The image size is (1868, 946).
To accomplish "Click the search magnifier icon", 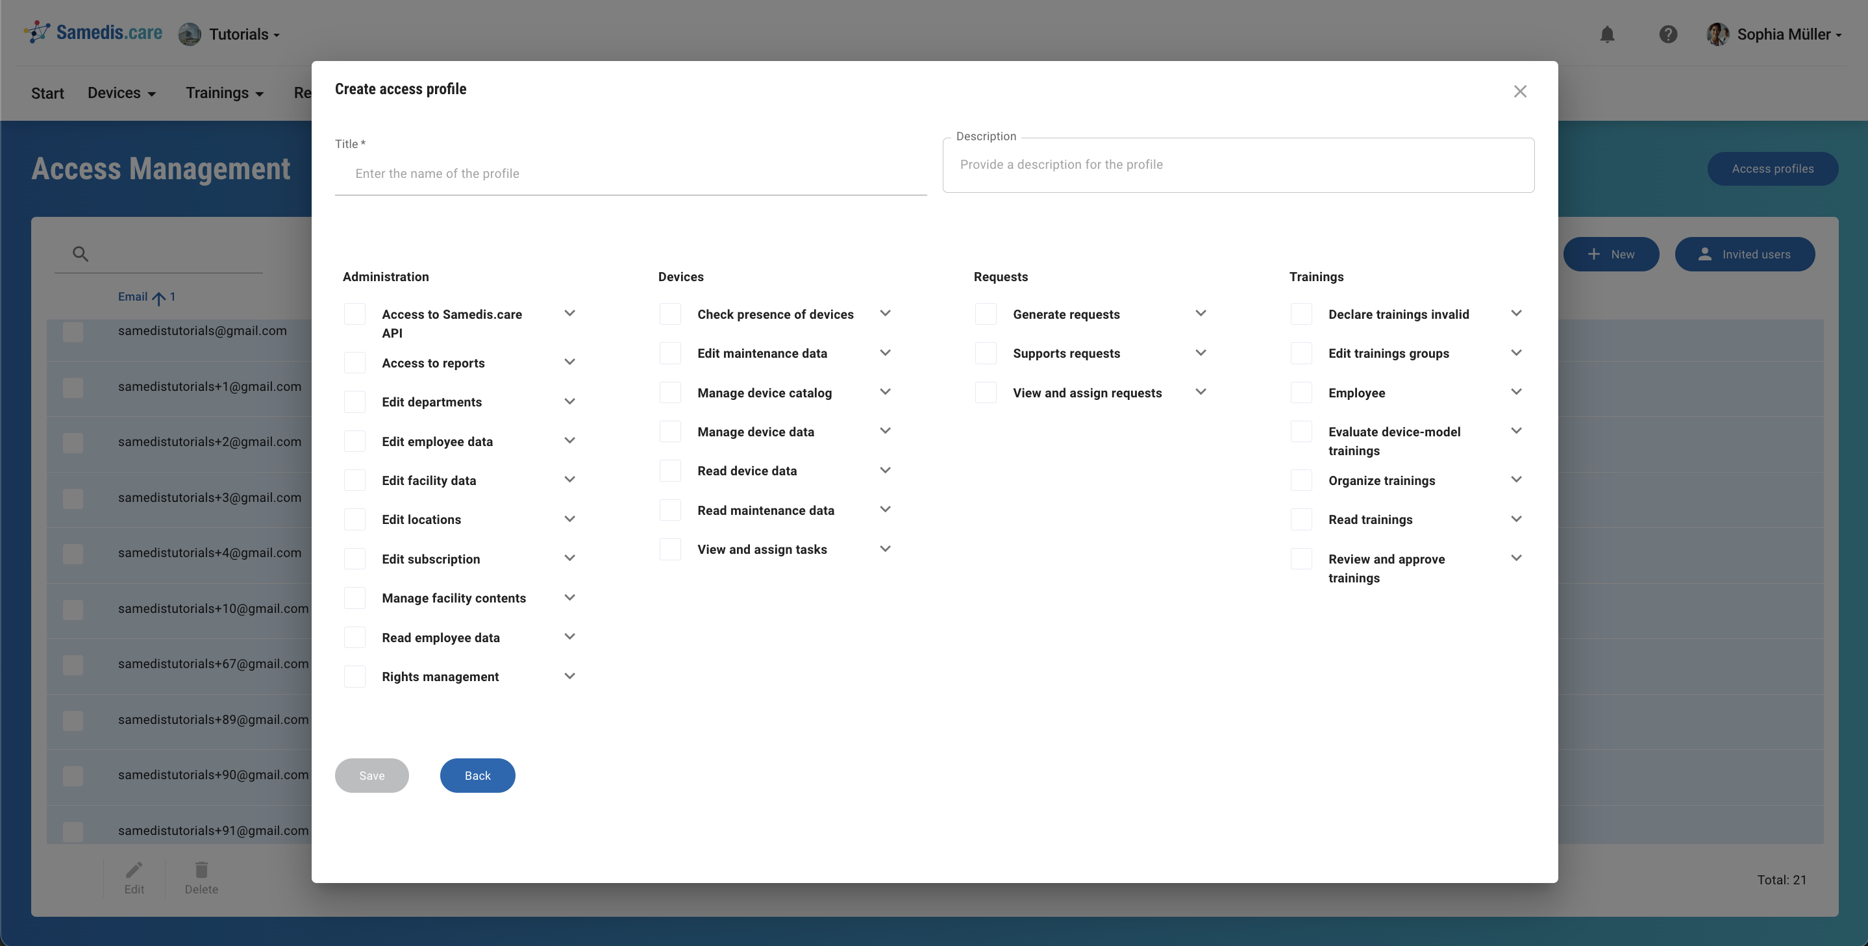I will [80, 253].
